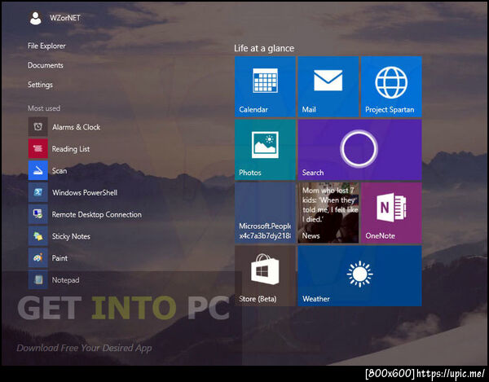
Task: Launch Windows PowerShell by its label
Action: 85,192
